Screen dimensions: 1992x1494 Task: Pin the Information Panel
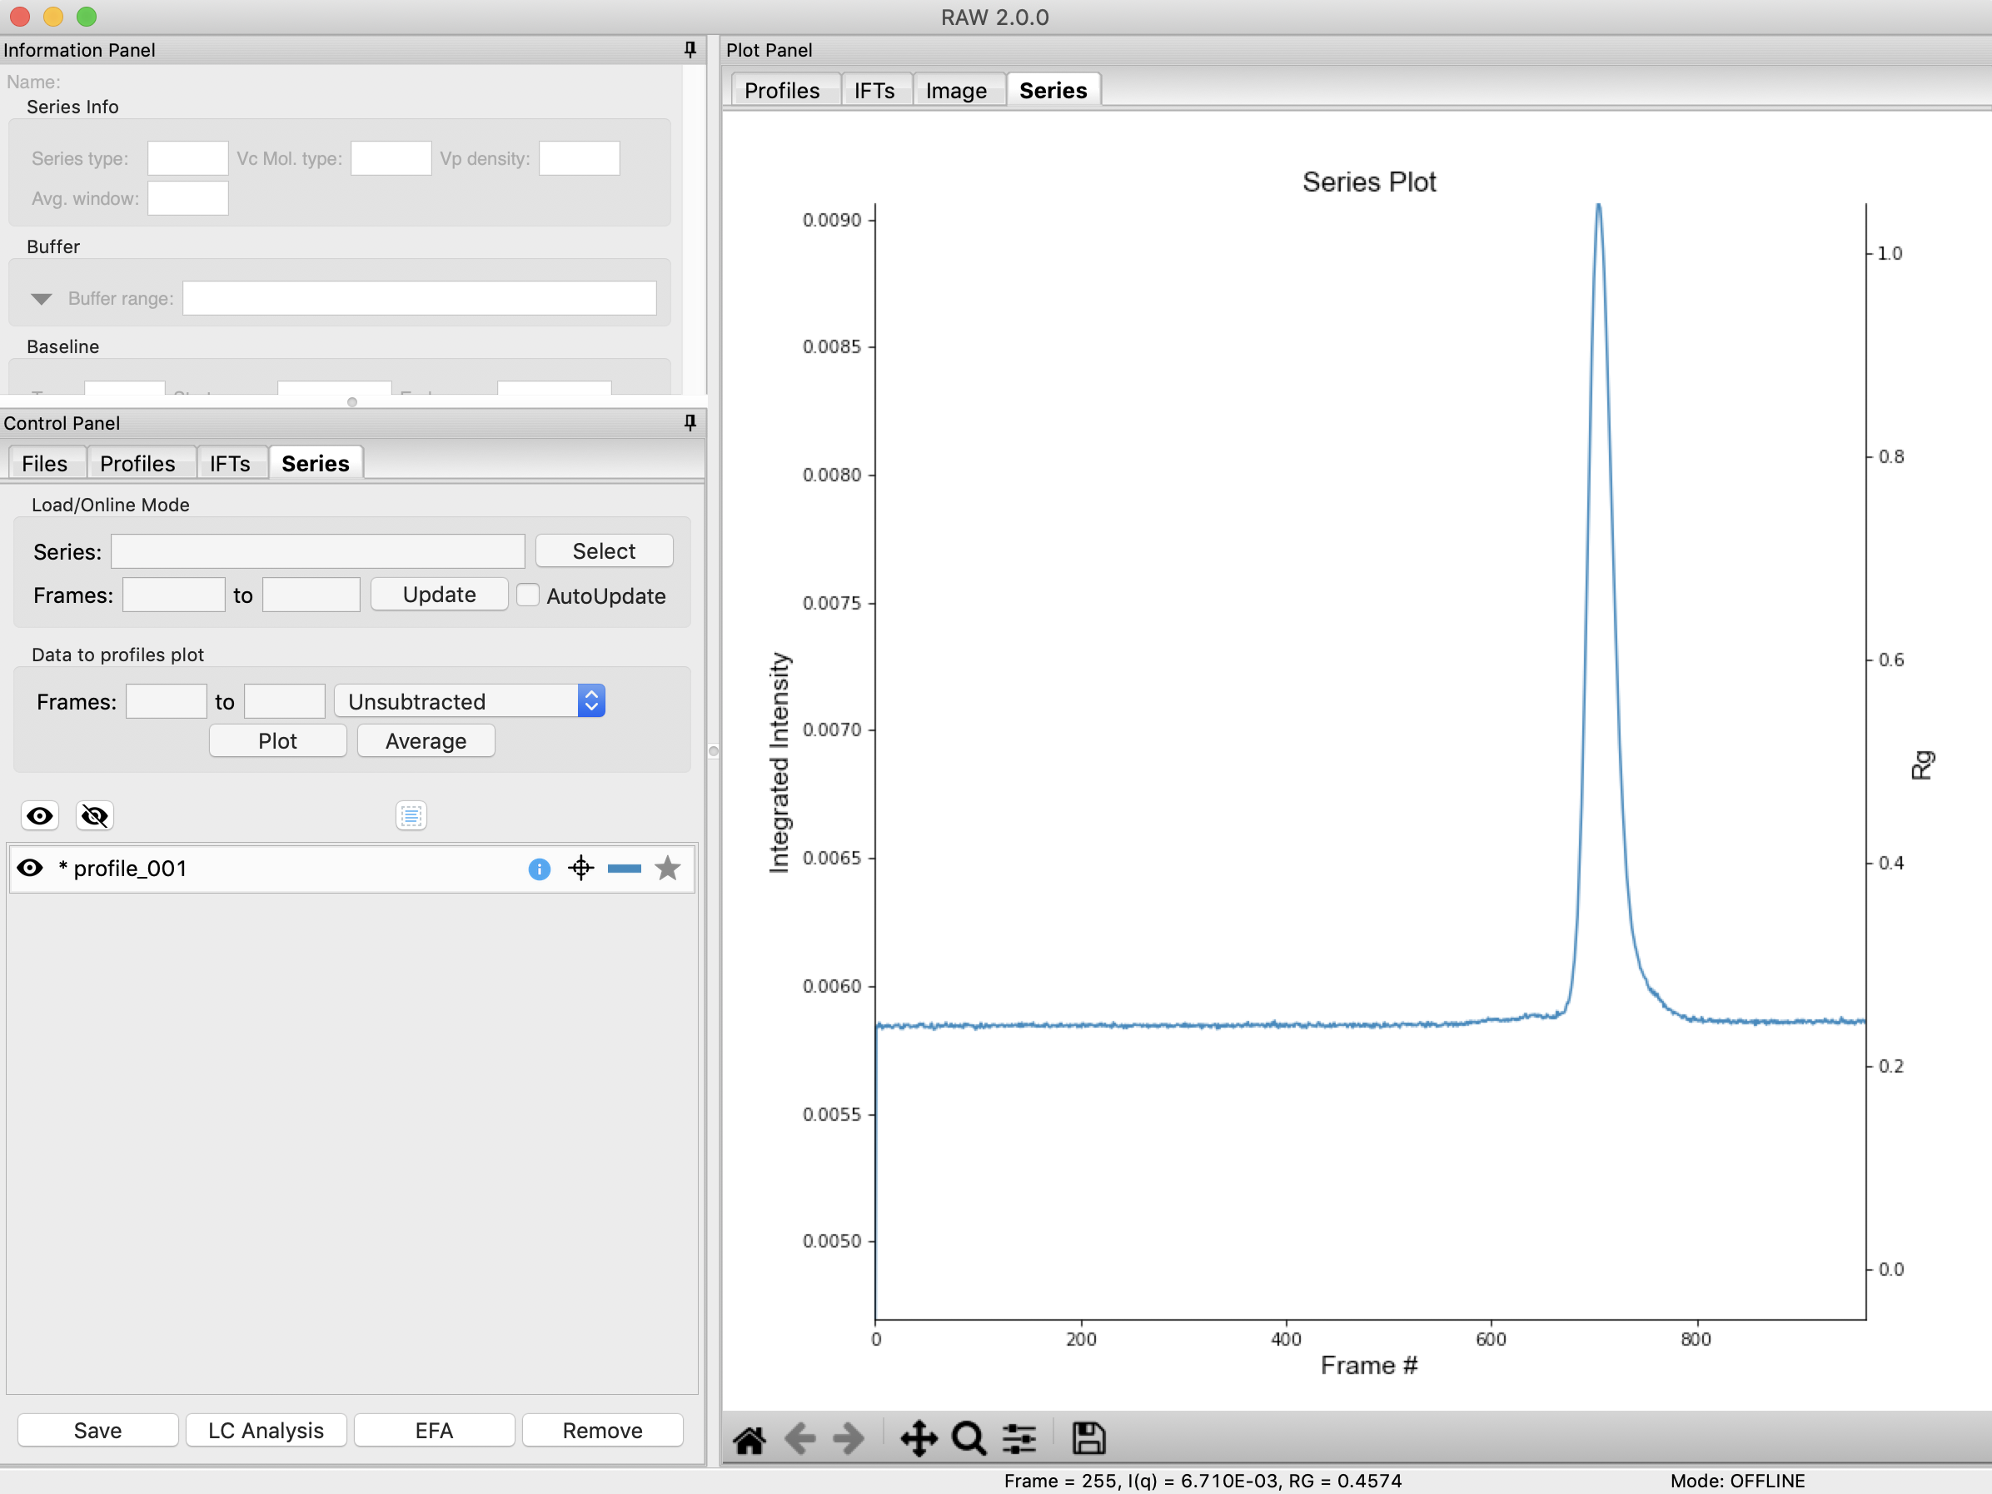click(690, 49)
